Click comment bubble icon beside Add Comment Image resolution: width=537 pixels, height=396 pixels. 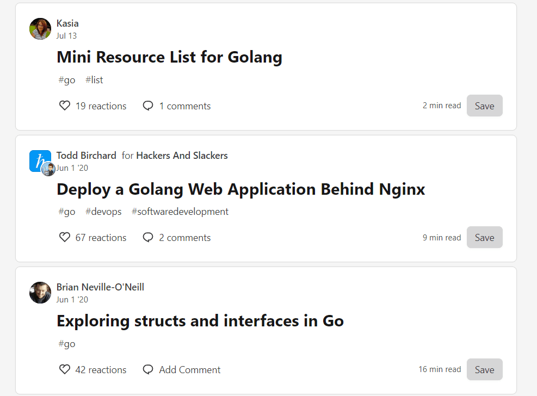click(x=148, y=369)
